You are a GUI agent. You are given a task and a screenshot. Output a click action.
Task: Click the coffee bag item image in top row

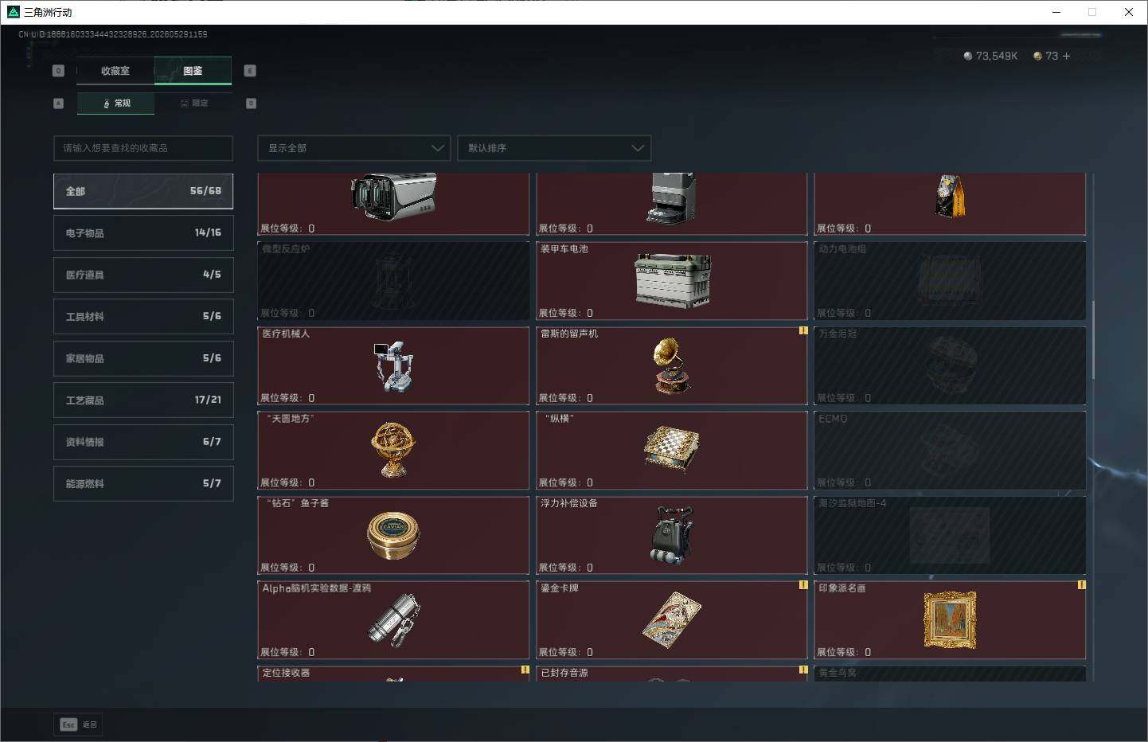(950, 196)
